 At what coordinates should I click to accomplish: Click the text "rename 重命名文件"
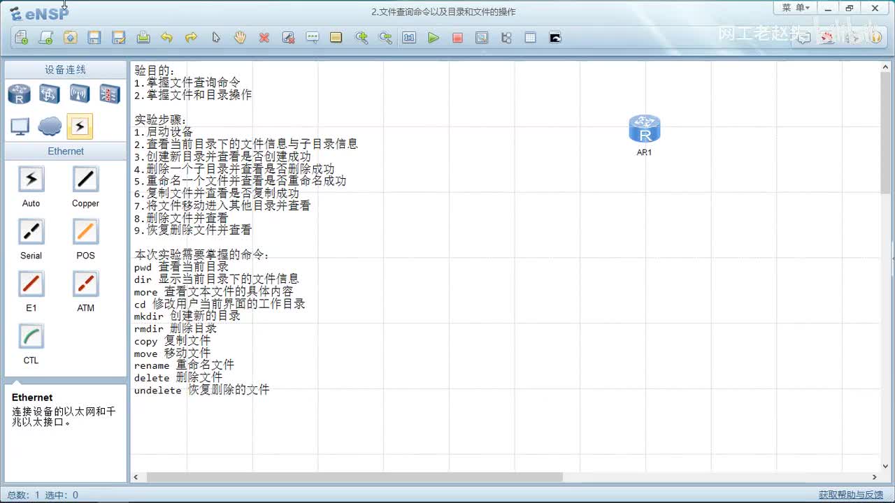pos(184,365)
